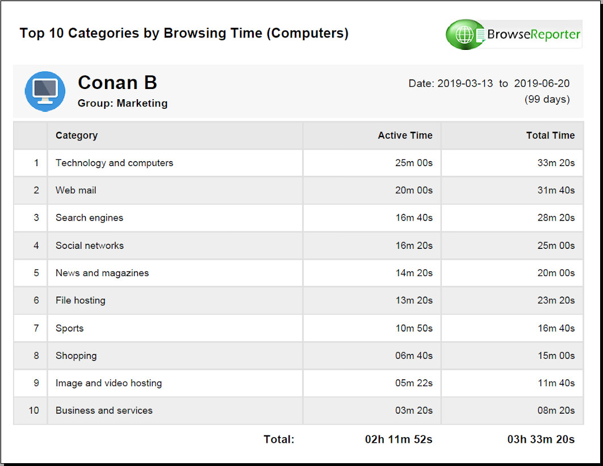Click the Category column header

click(77, 135)
